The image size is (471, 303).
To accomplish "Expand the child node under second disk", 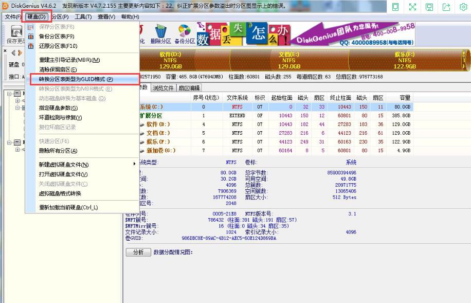I will pyautogui.click(x=17, y=149).
